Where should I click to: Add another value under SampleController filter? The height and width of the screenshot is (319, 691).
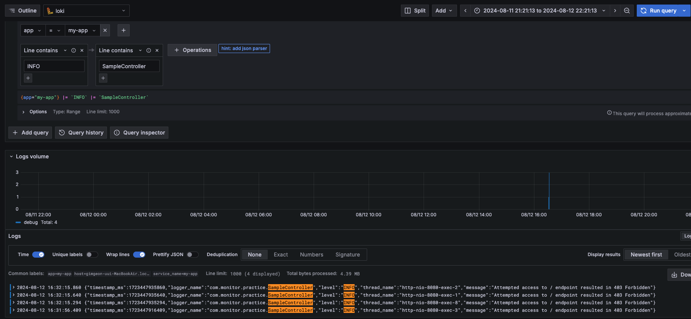point(103,78)
